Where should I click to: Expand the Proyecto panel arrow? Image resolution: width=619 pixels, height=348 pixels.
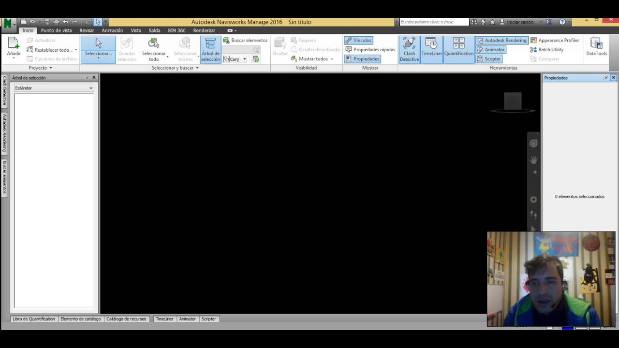[51, 68]
